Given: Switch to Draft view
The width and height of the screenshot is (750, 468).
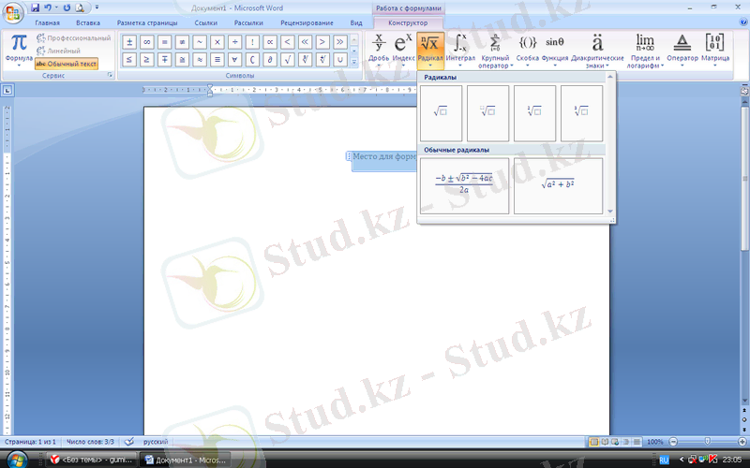Looking at the screenshot, I should (637, 442).
